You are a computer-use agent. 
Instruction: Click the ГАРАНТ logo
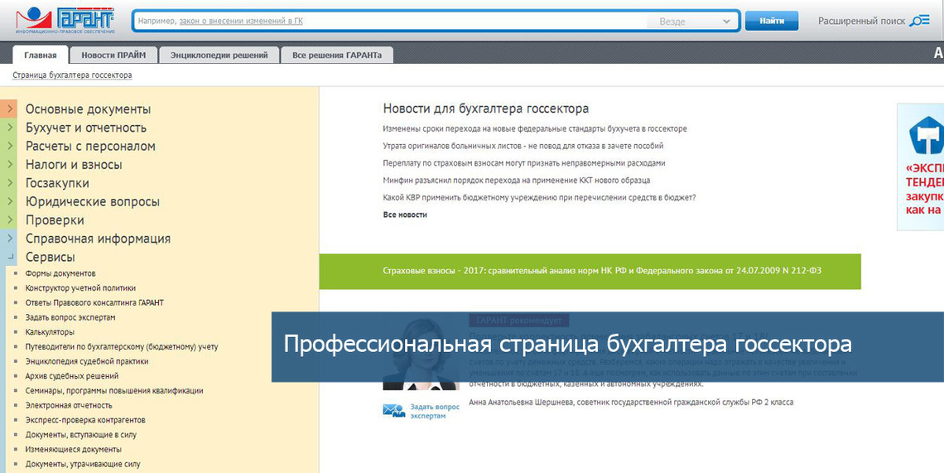pyautogui.click(x=65, y=21)
